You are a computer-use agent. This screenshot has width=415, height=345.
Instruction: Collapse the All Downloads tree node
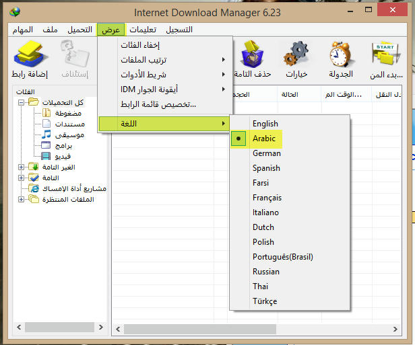tap(21, 102)
